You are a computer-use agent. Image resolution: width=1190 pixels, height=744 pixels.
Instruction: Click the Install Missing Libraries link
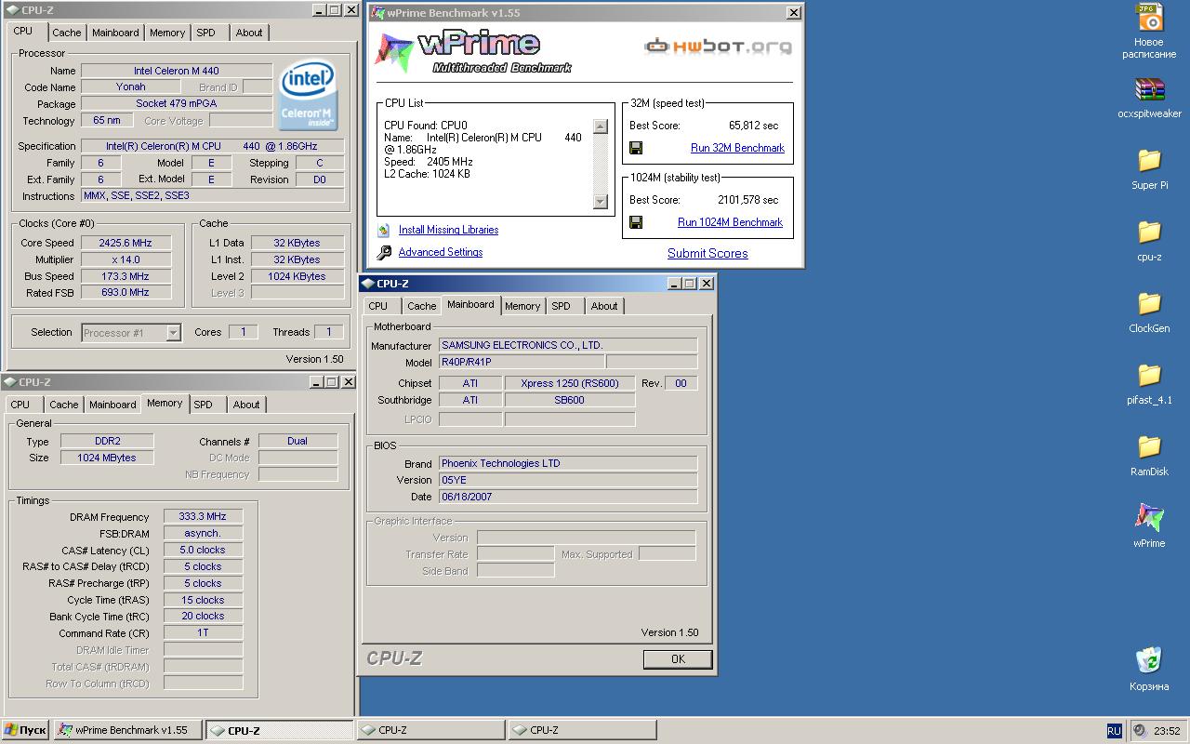point(448,230)
